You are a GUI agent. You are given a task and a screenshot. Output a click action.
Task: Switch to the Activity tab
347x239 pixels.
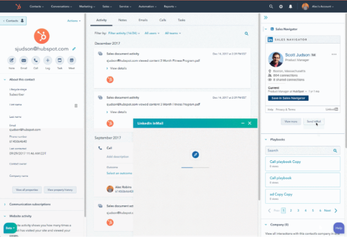click(x=101, y=20)
